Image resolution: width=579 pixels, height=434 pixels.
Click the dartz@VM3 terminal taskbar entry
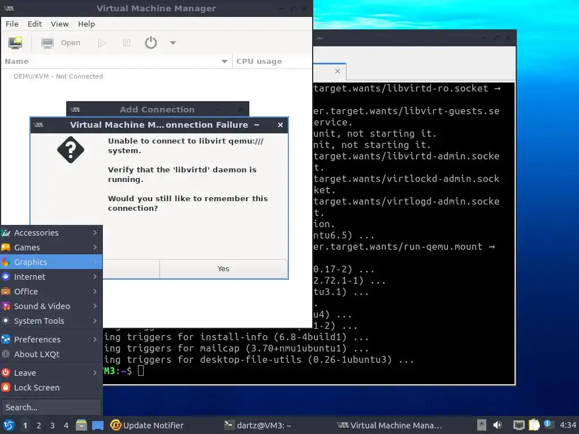click(258, 426)
